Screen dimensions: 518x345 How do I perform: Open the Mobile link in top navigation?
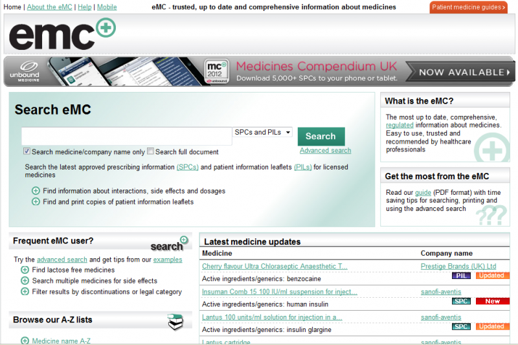(107, 7)
